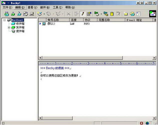Click the tray icon with the curved arrow
Screen dimensions: 158x125
click(19, 14)
